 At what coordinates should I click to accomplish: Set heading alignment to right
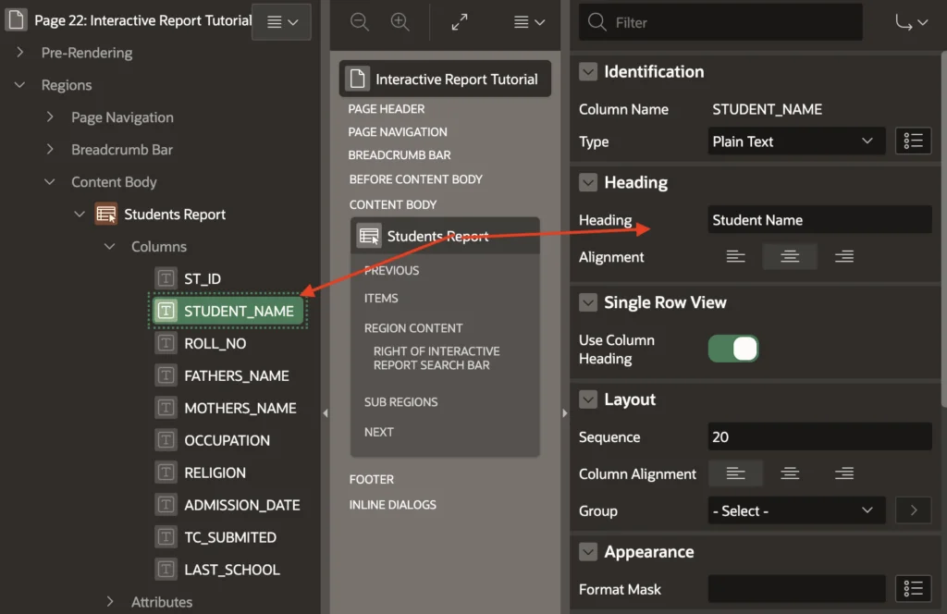click(843, 256)
